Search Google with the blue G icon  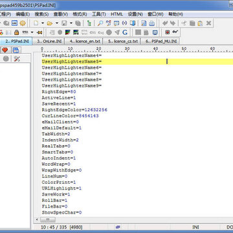125,32
